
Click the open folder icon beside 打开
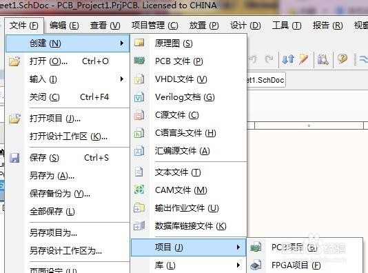click(14, 61)
